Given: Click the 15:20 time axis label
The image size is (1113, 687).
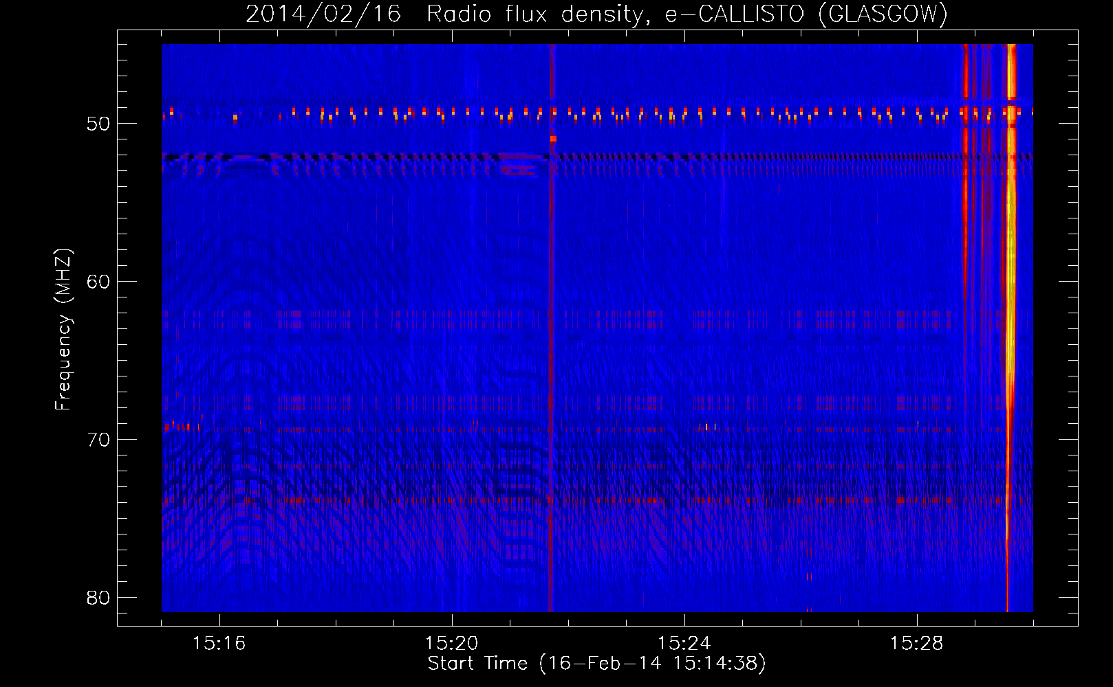Looking at the screenshot, I should [451, 643].
